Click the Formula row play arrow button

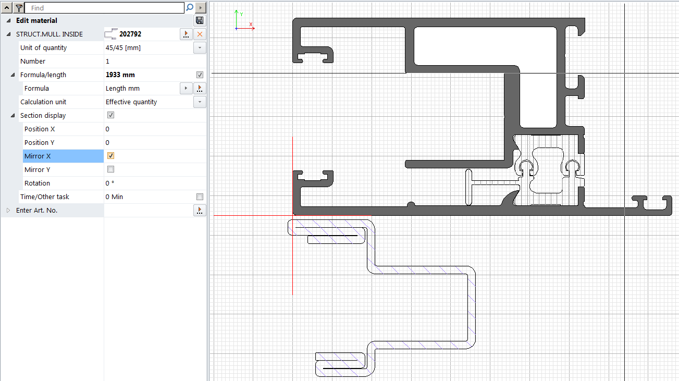[x=186, y=88]
